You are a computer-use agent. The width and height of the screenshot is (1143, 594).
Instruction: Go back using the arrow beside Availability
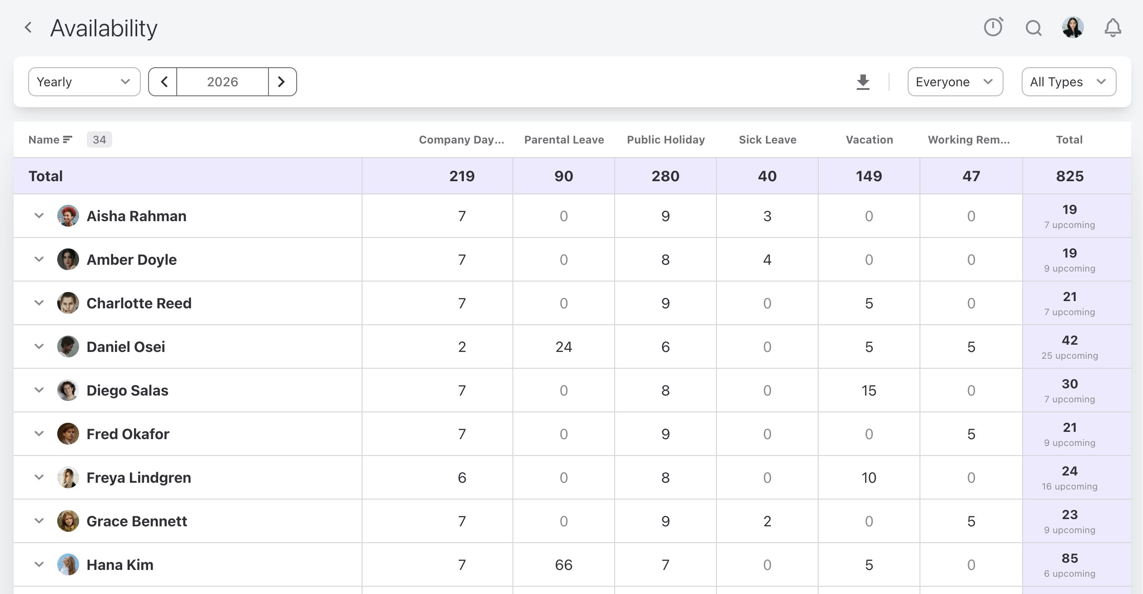28,28
